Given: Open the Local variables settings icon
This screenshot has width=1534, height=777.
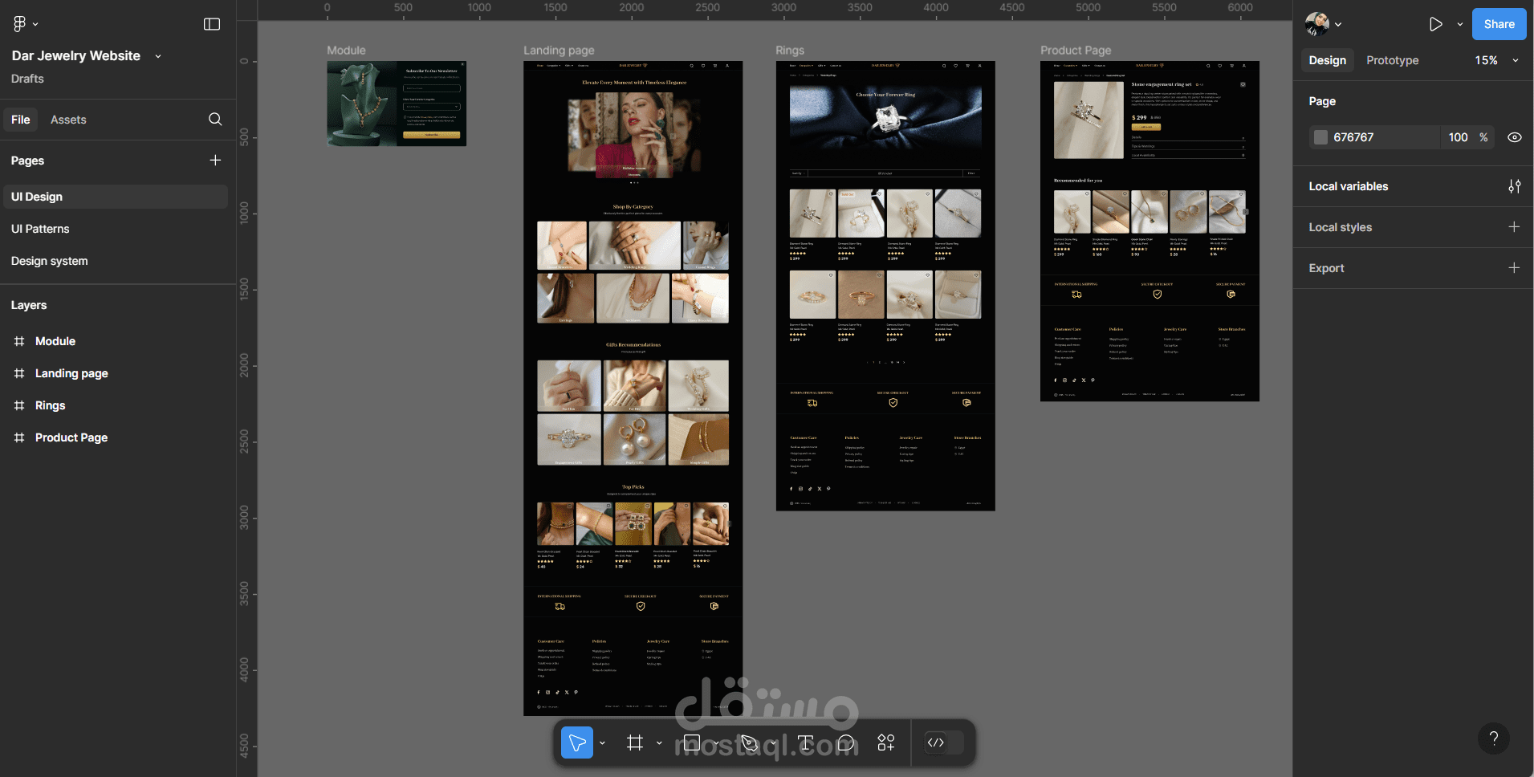Looking at the screenshot, I should pos(1515,186).
